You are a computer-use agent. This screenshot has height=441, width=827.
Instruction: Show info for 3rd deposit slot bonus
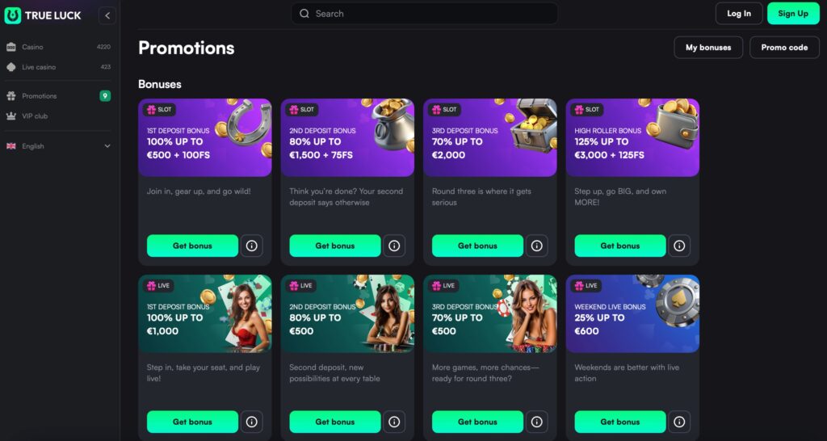click(537, 246)
